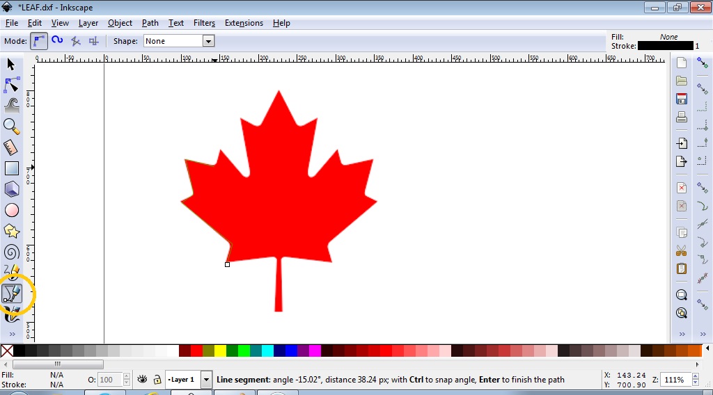713x395 pixels.
Task: Select the Bezier pen tool
Action: click(12, 293)
